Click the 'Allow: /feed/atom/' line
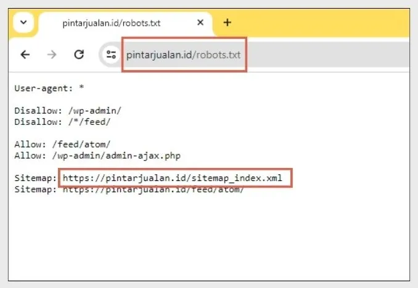Image resolution: width=418 pixels, height=288 pixels. click(62, 144)
